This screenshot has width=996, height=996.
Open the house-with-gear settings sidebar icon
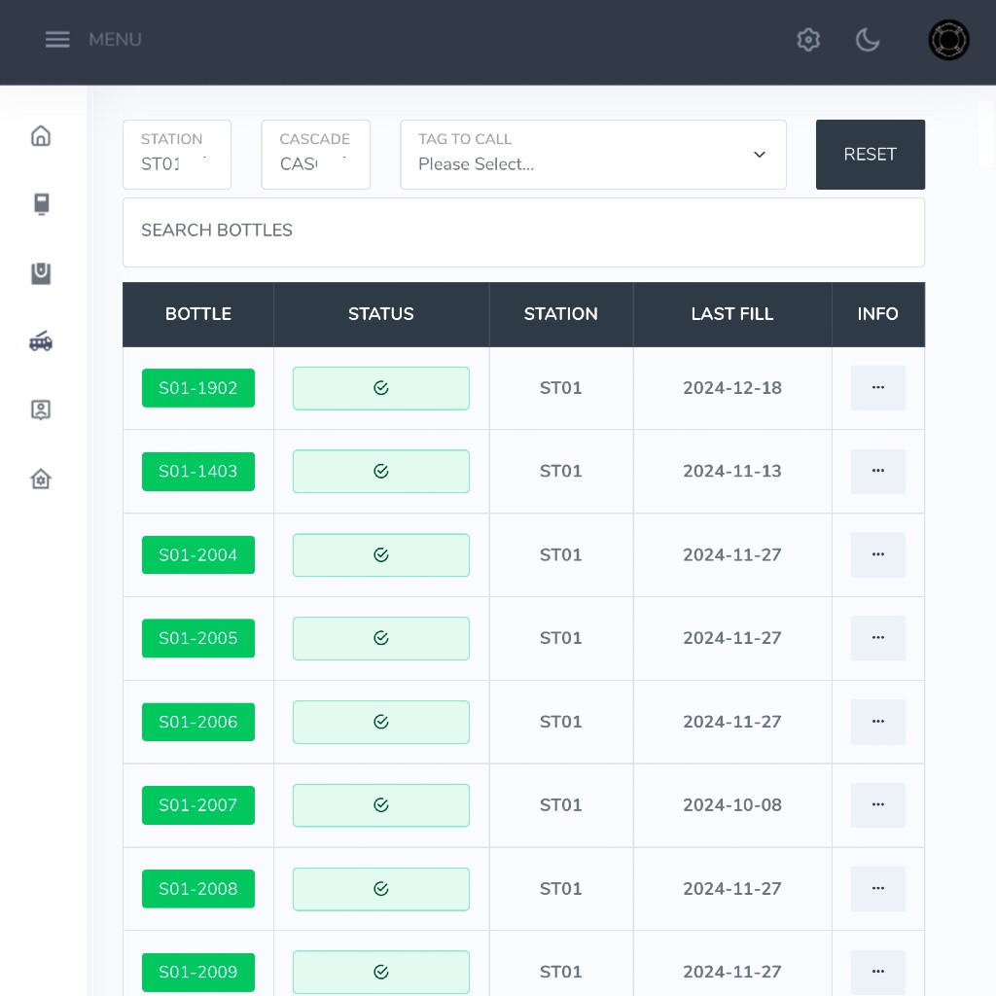[41, 479]
